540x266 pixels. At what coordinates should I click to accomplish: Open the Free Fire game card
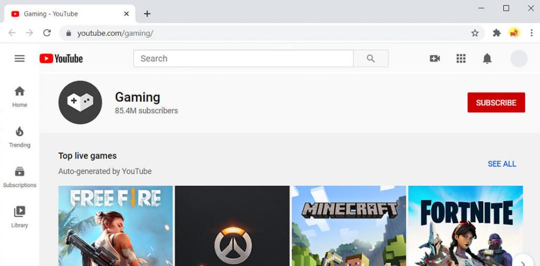pos(115,226)
